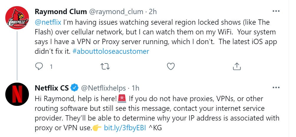Click the reply icon under Raymond's tweet

tap(39, 66)
